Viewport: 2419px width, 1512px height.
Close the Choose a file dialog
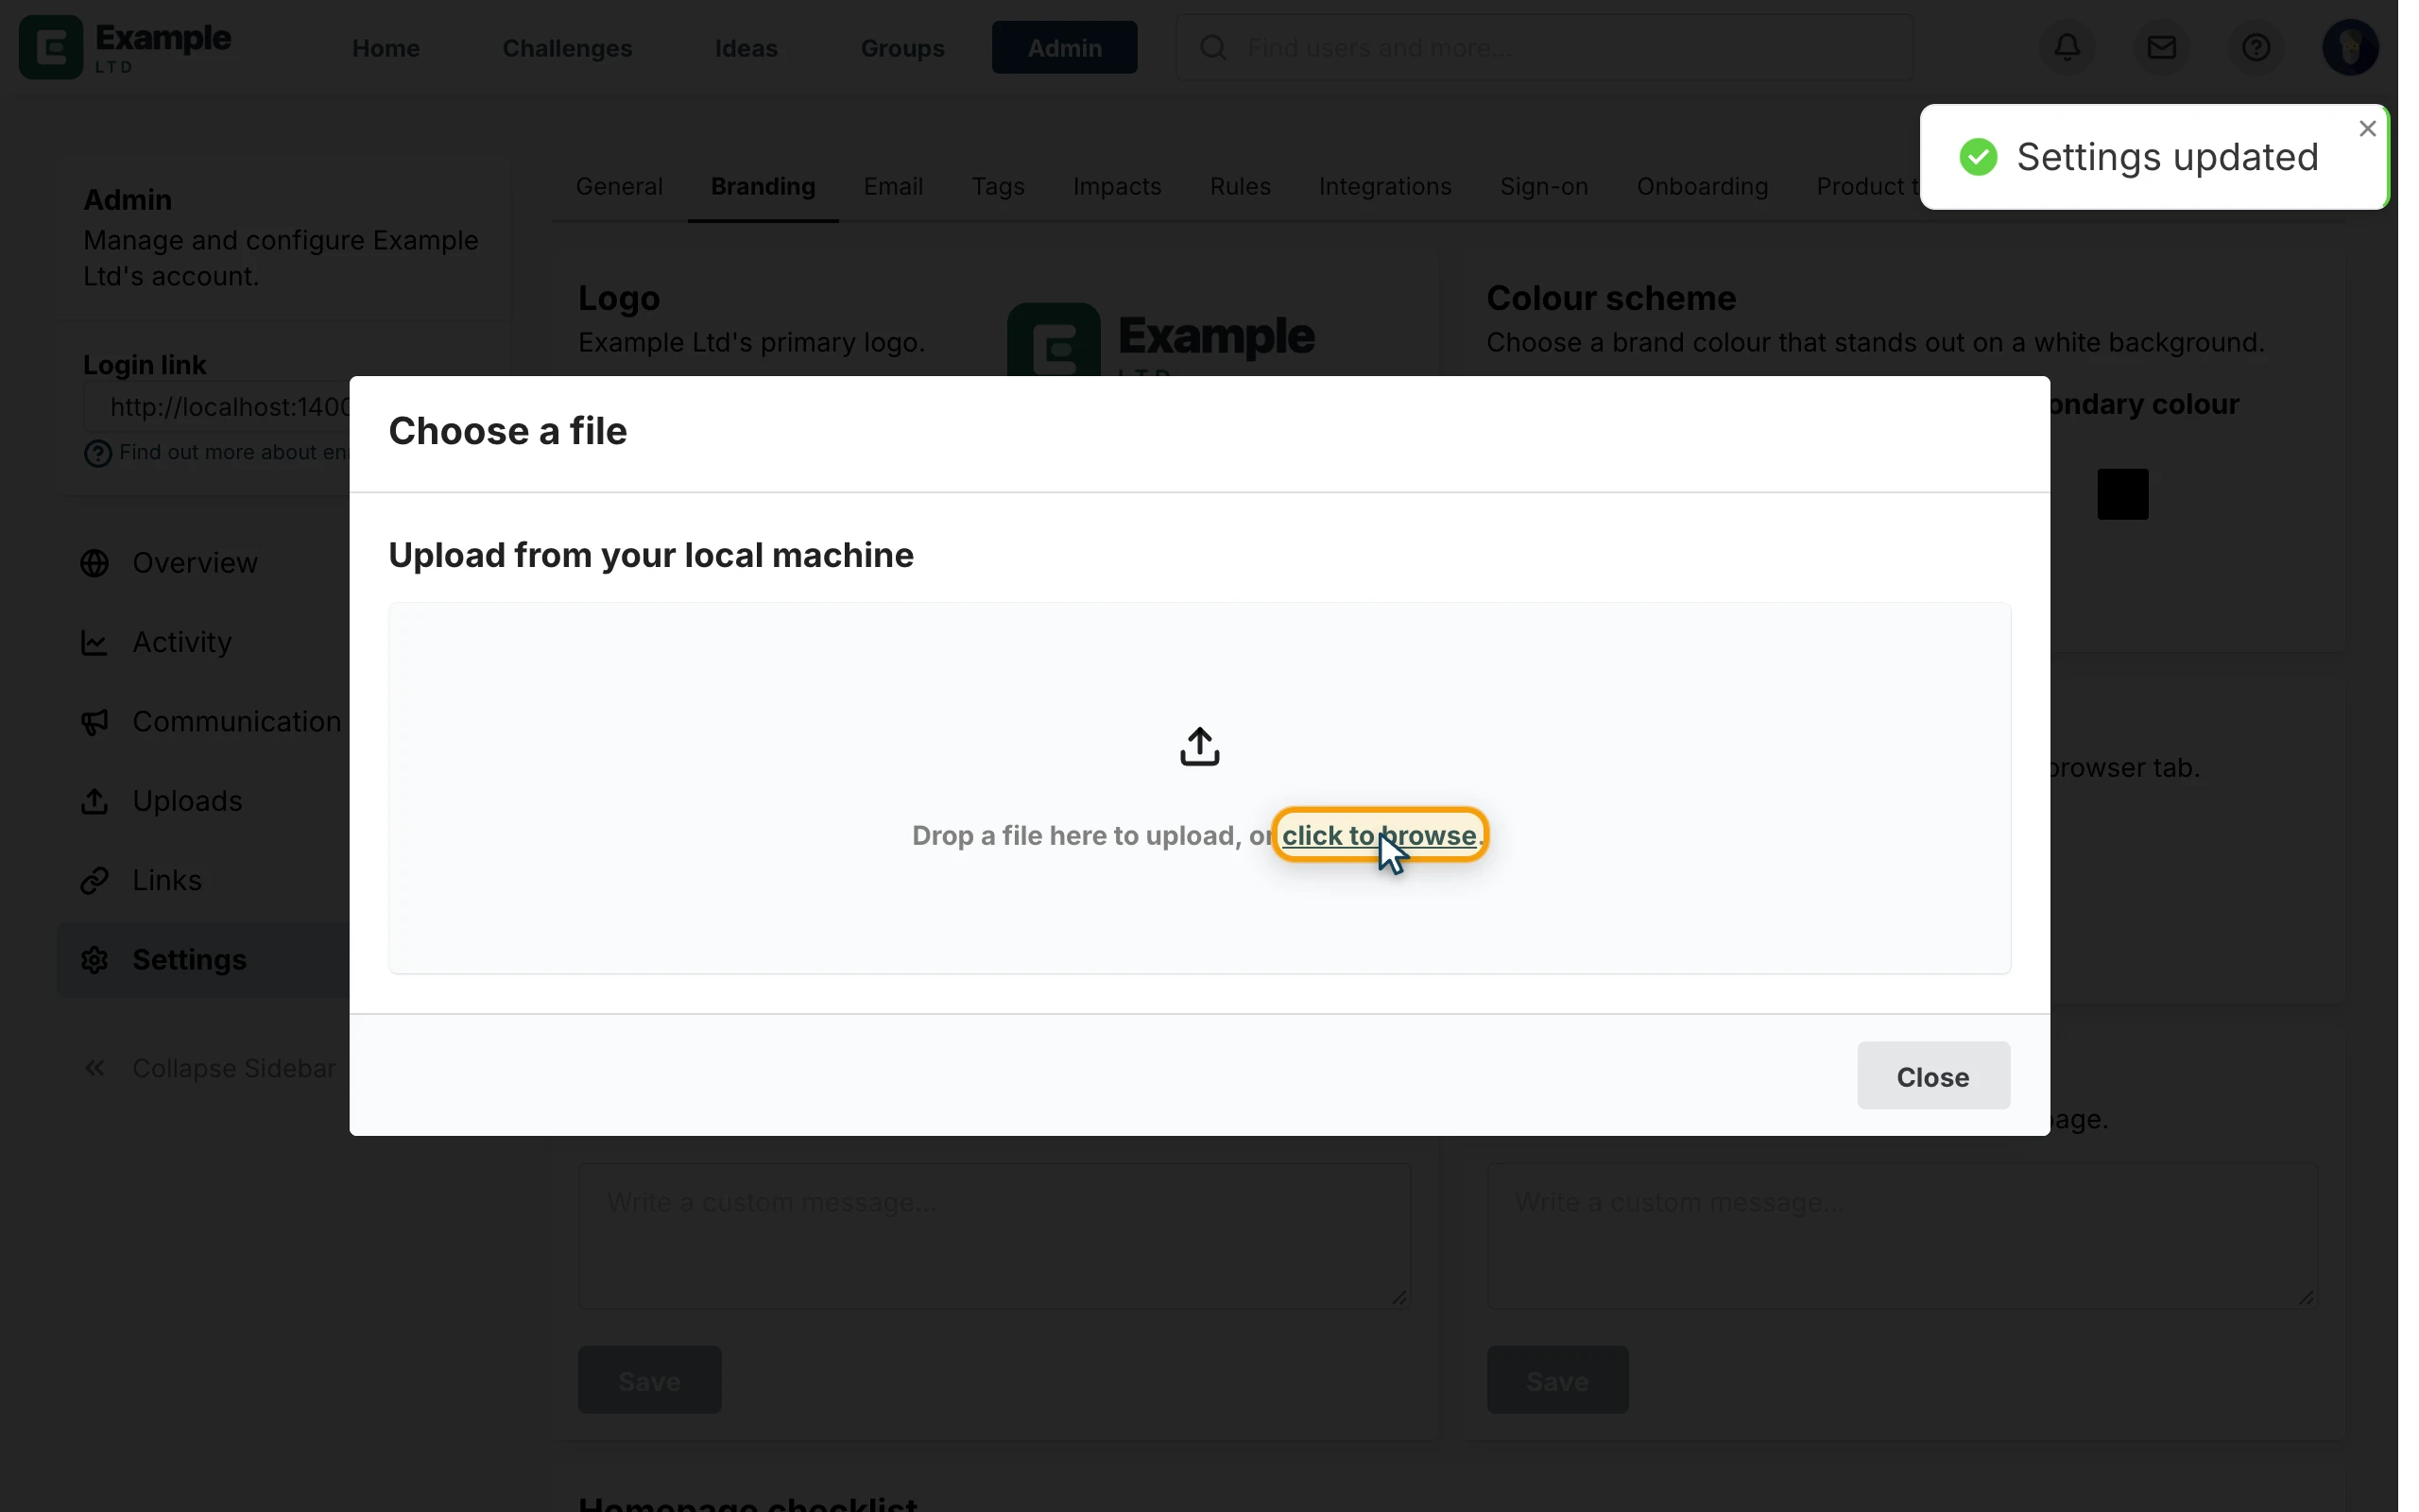coord(1932,1076)
